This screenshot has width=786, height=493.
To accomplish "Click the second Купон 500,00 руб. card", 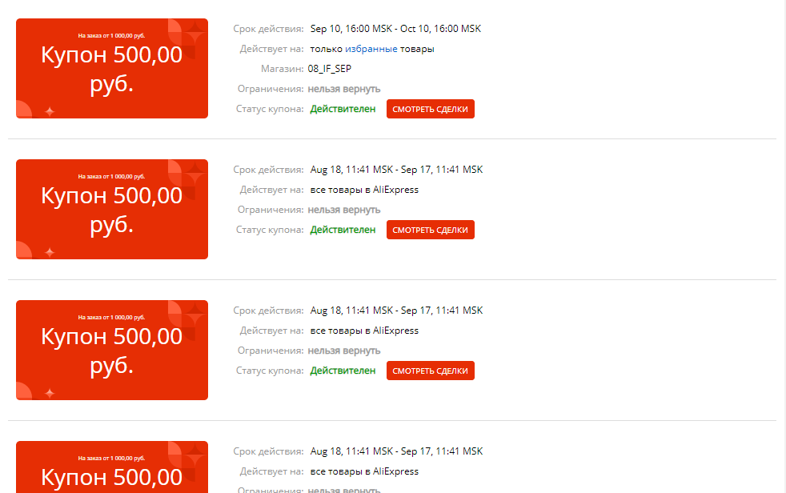I will [x=112, y=209].
